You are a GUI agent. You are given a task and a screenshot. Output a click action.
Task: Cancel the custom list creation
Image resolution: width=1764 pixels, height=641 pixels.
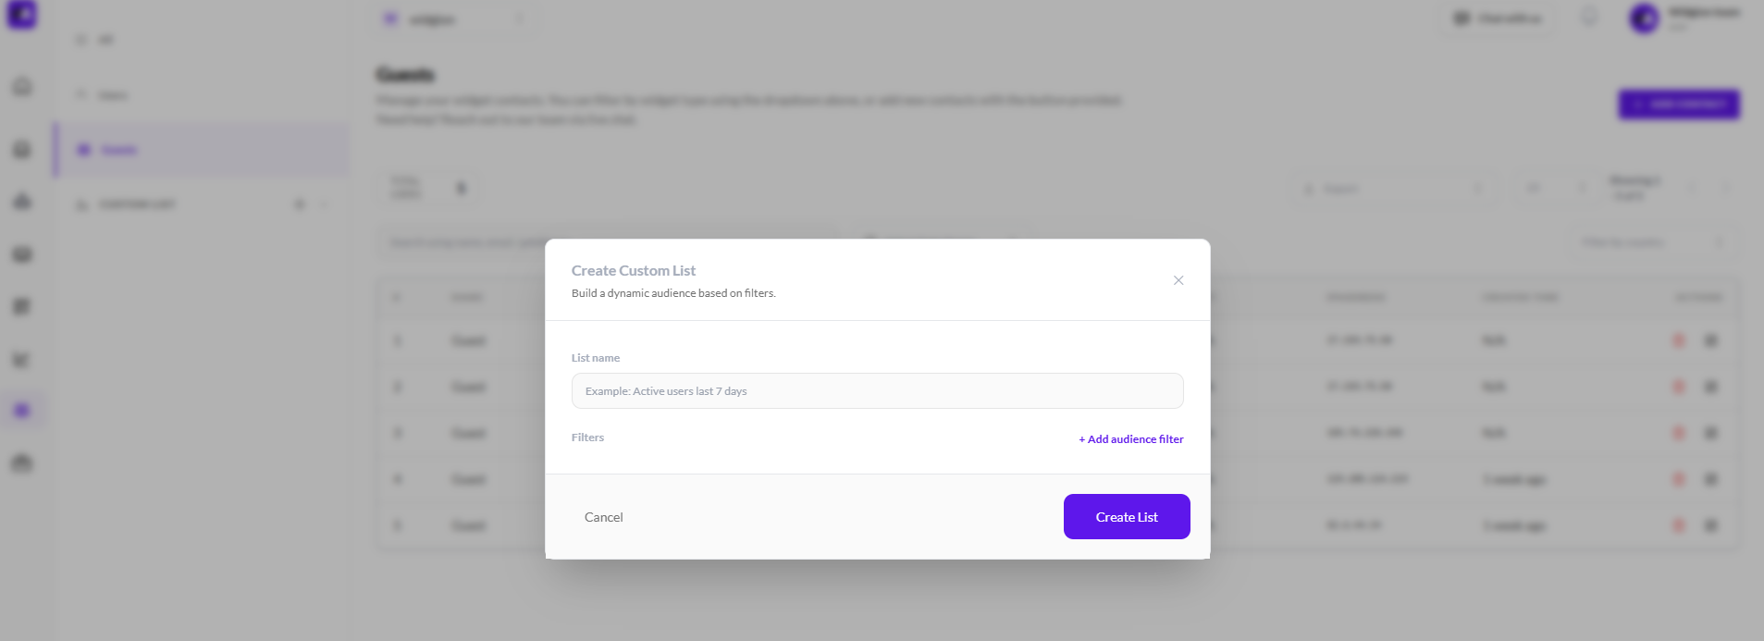(x=603, y=517)
